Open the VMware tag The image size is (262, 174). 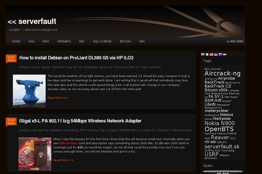click(224, 155)
